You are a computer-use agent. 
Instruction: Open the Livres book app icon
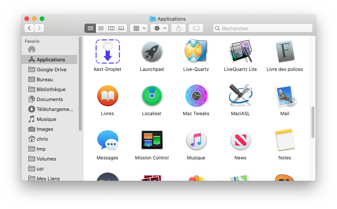click(x=107, y=96)
